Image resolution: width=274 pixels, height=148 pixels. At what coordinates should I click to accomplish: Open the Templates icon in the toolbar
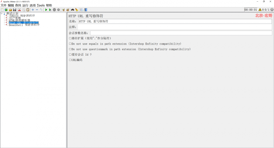click(x=6, y=10)
